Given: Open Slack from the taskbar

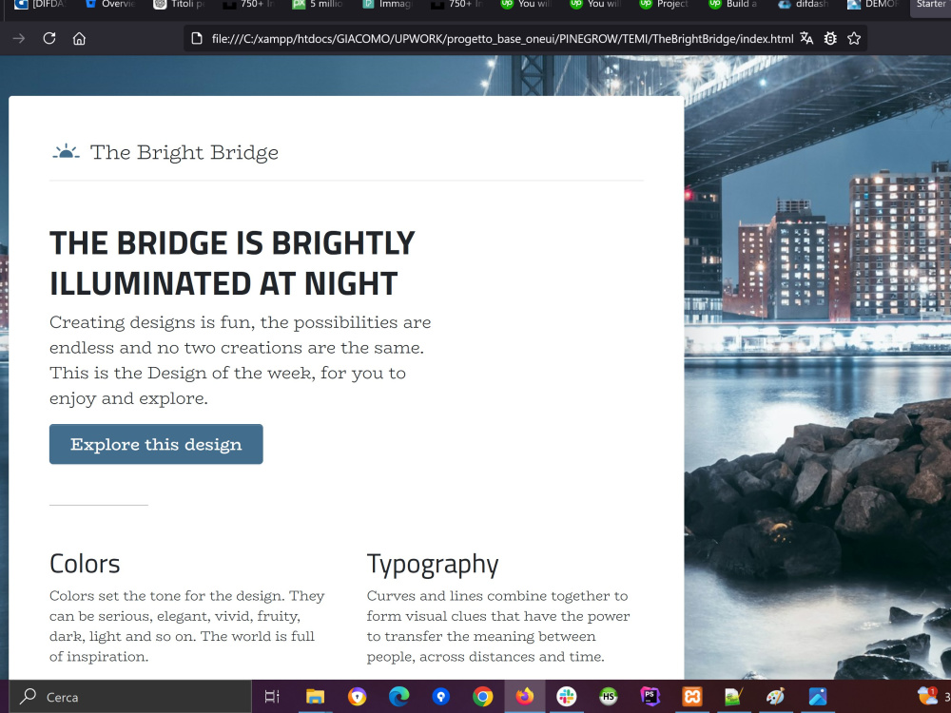Looking at the screenshot, I should [x=567, y=697].
